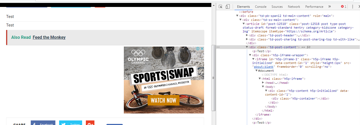Click the AdChoices info icon on the ad
Screen dimensions: 360x125
(198, 49)
